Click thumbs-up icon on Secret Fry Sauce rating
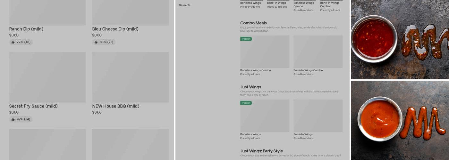Screen dimensions: 449x160 pos(13,119)
